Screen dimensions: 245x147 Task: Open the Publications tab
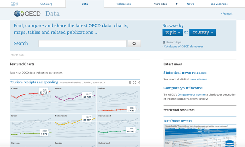123,4
